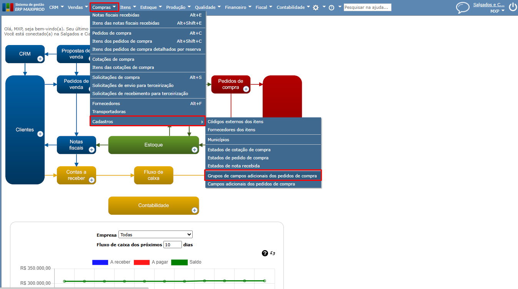The width and height of the screenshot is (518, 289).
Task: Select Itens das cotações de compra
Action: tap(148, 67)
